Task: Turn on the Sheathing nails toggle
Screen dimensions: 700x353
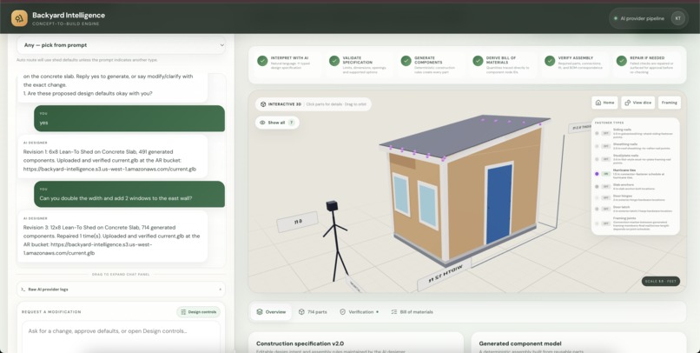Action: point(605,146)
